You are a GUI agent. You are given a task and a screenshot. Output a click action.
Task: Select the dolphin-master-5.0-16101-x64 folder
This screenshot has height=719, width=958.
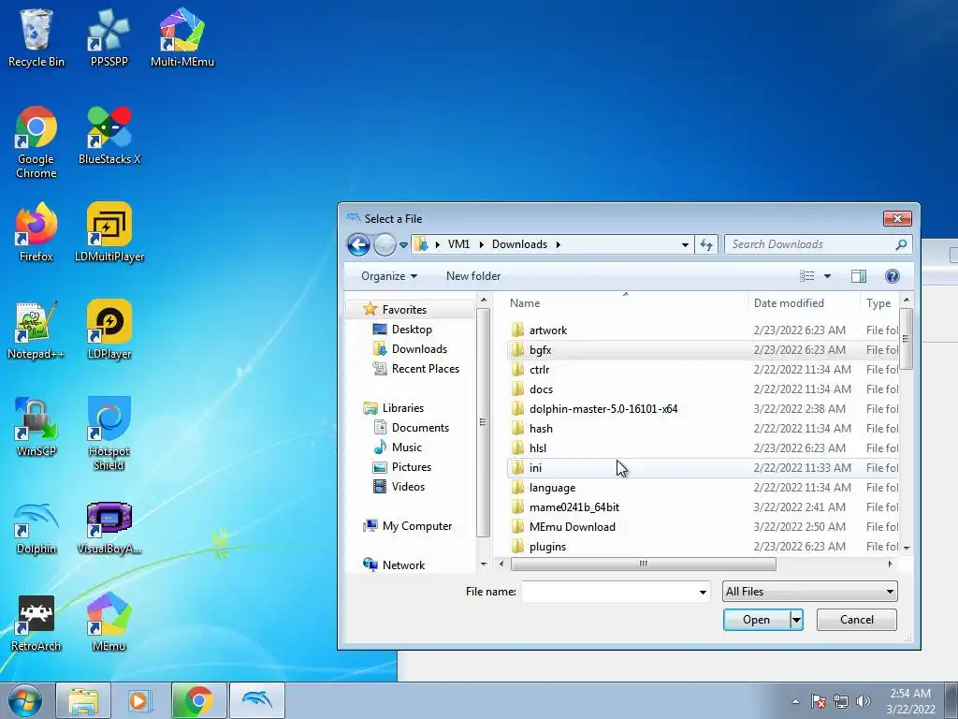703,409
